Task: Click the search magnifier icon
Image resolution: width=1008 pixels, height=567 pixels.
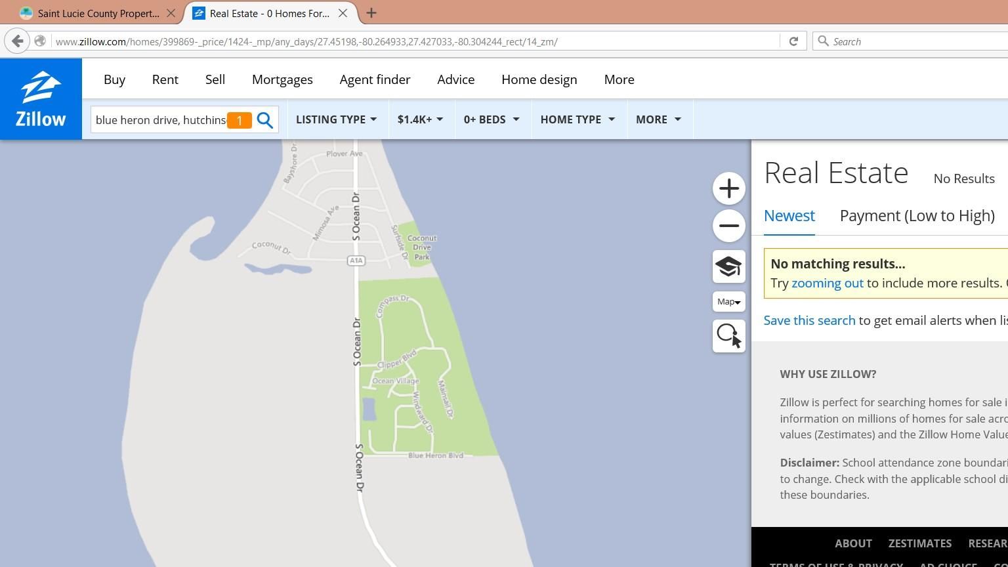Action: click(265, 120)
